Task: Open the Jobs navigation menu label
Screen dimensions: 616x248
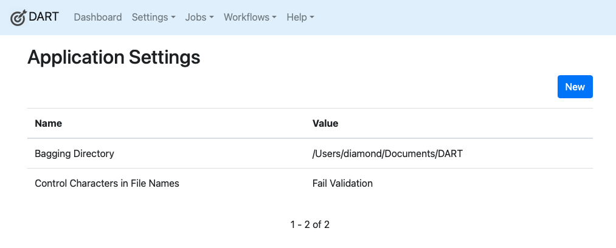Action: pos(196,18)
